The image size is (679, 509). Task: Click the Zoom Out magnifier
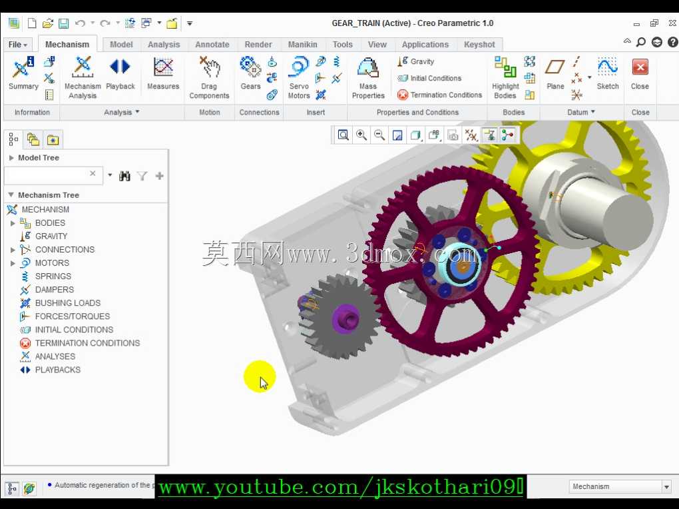click(379, 135)
